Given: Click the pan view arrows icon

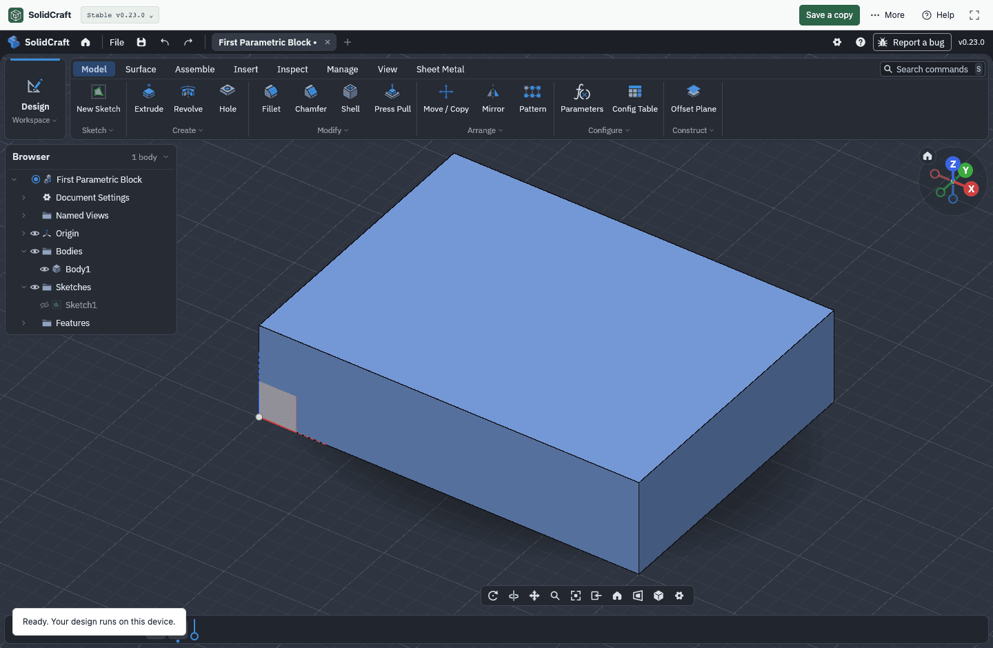Looking at the screenshot, I should 534,596.
